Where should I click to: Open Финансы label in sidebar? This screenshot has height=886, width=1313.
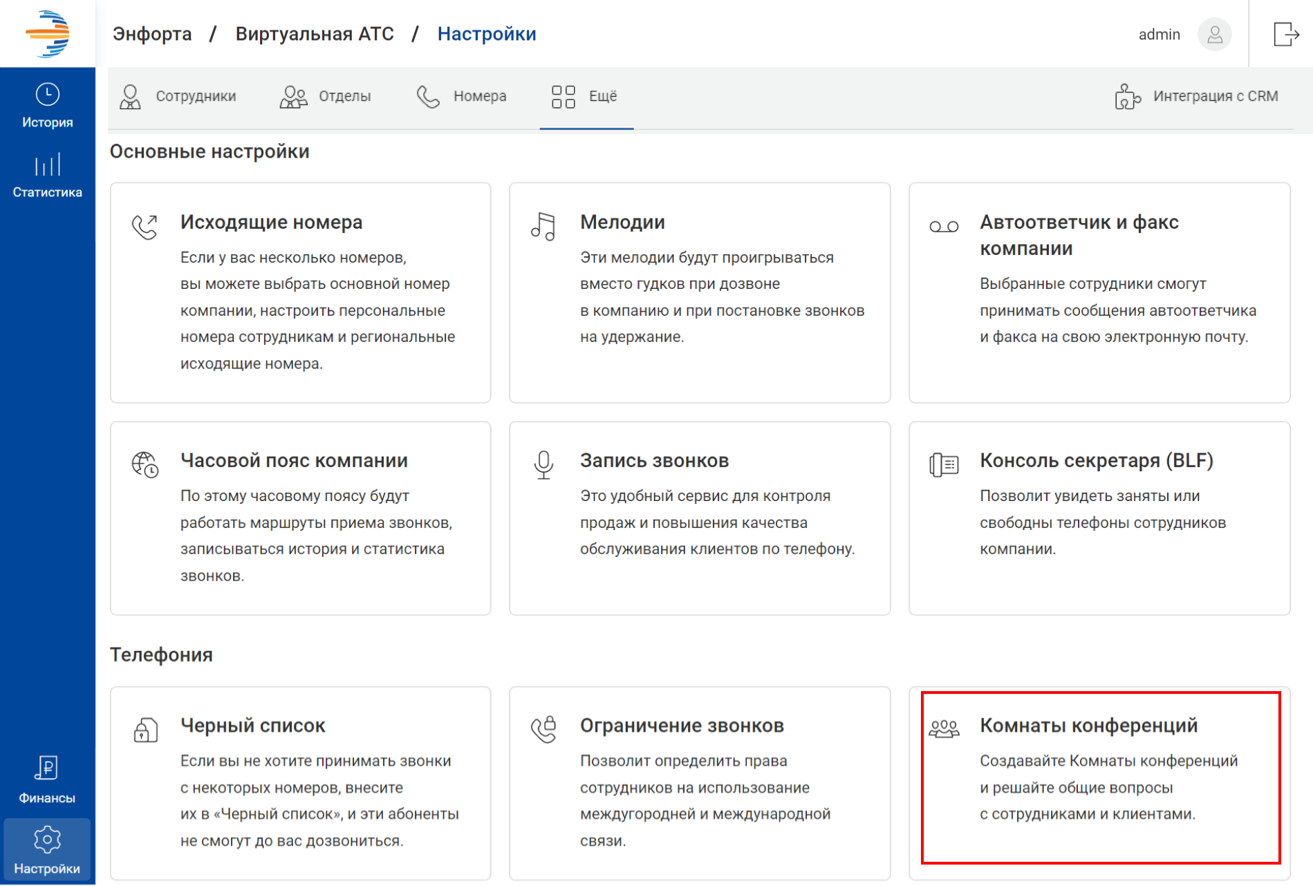point(47,798)
